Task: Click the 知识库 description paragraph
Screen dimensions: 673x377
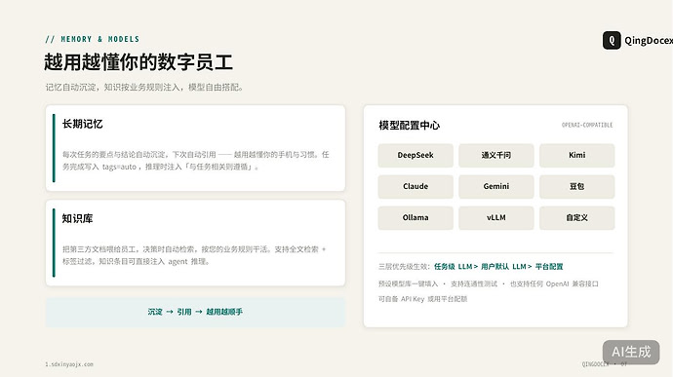Action: (194, 255)
